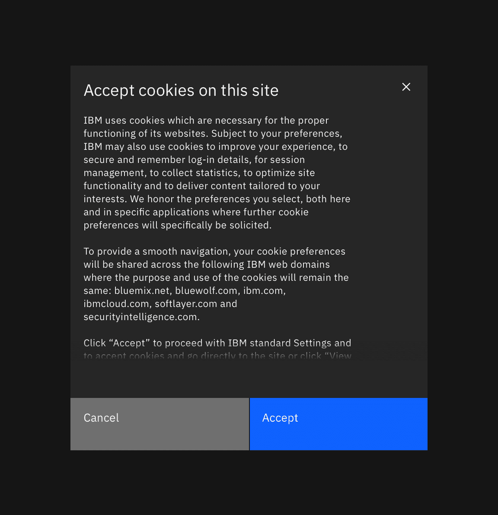Screen dimensions: 498x515
Task: Click the gray Cancel button
Action: click(x=160, y=424)
